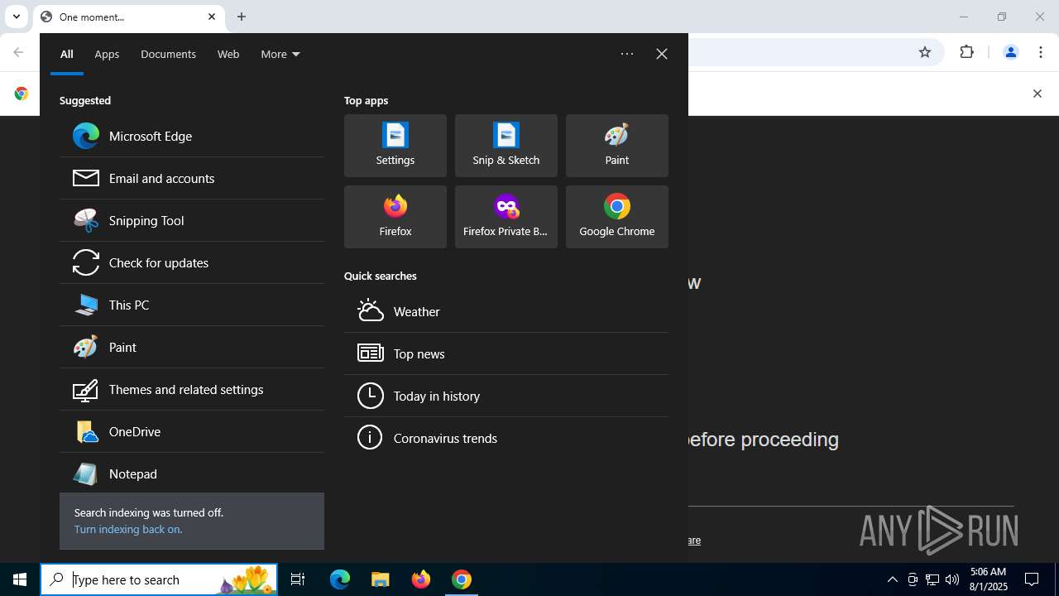Image resolution: width=1059 pixels, height=596 pixels.
Task: Open Email and accounts settings
Action: pos(192,178)
